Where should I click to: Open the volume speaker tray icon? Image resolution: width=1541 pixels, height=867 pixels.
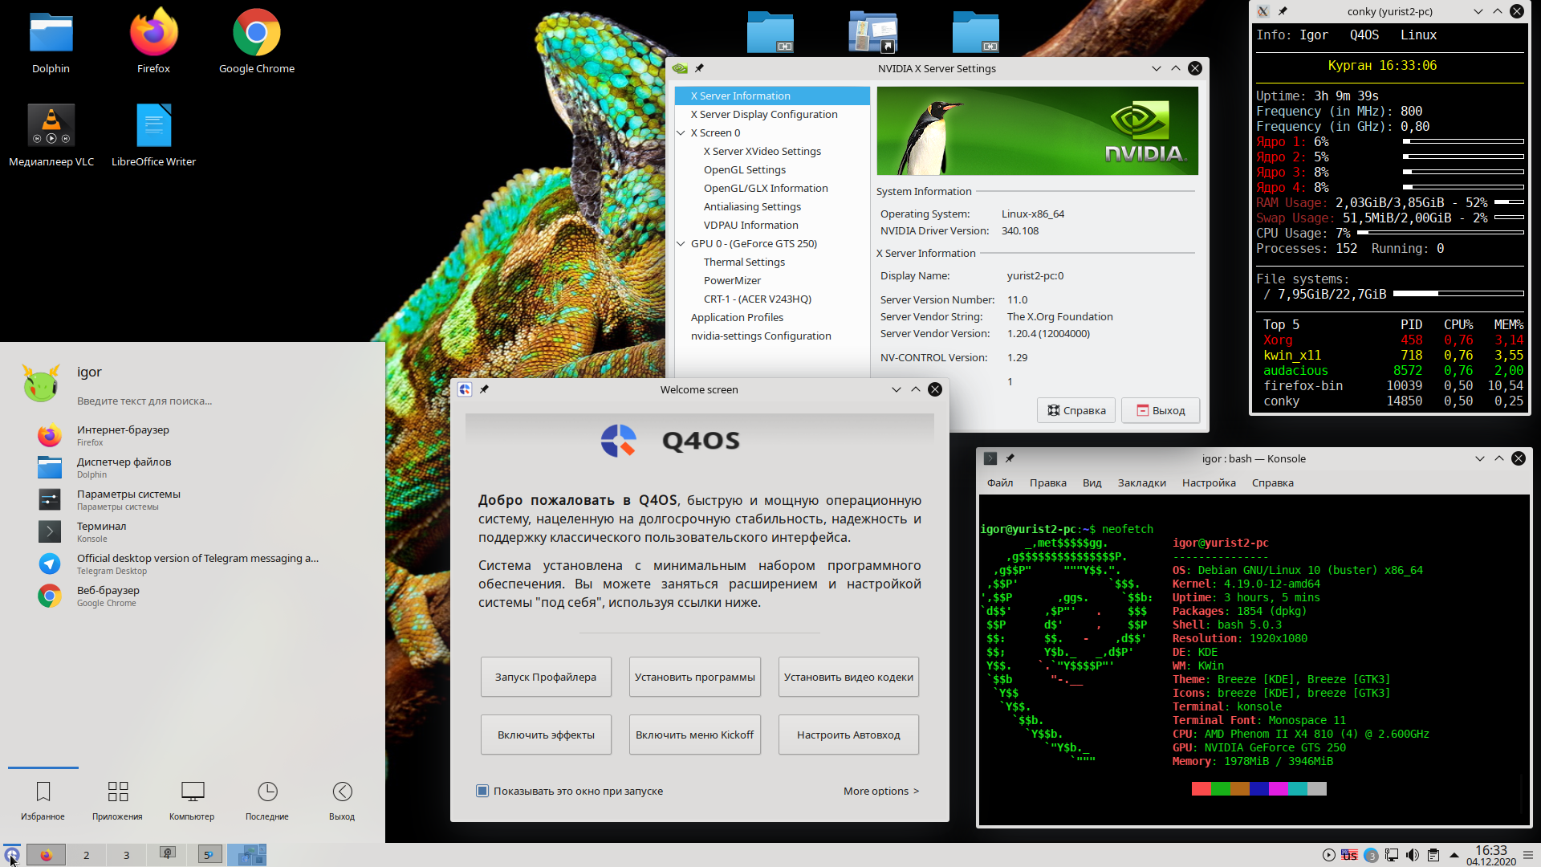(1413, 855)
